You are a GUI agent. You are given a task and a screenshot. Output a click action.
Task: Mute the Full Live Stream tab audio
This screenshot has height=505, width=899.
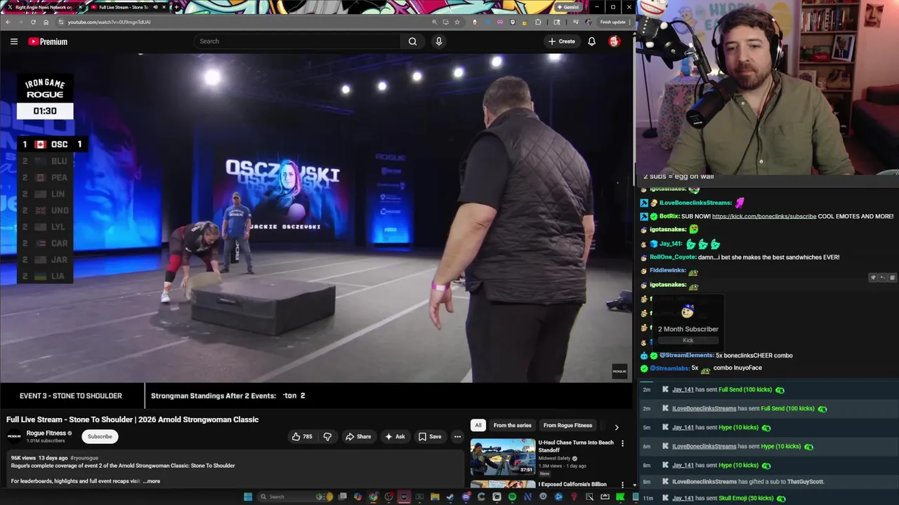point(156,7)
